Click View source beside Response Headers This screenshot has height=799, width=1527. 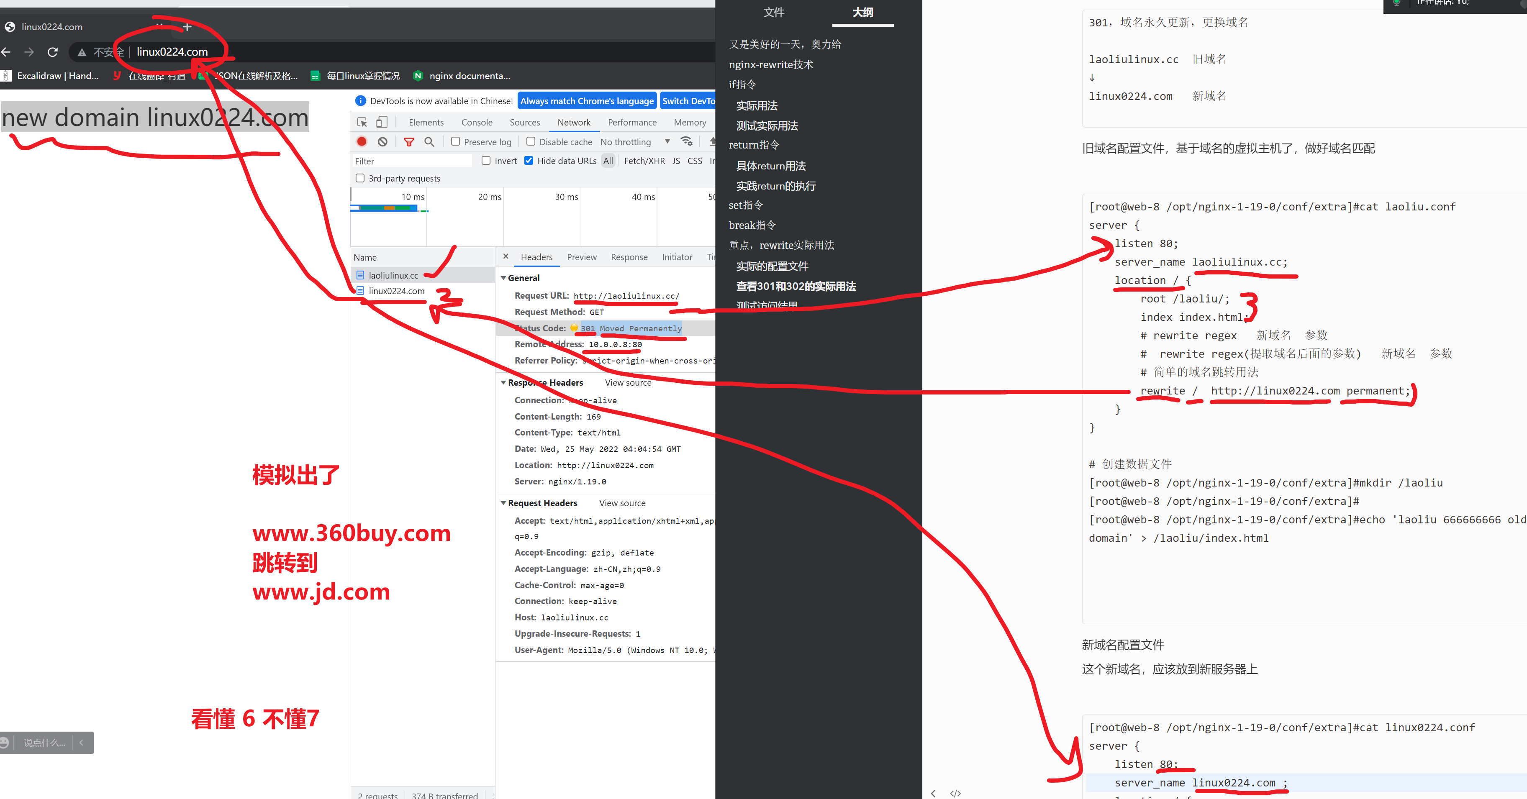coord(628,383)
